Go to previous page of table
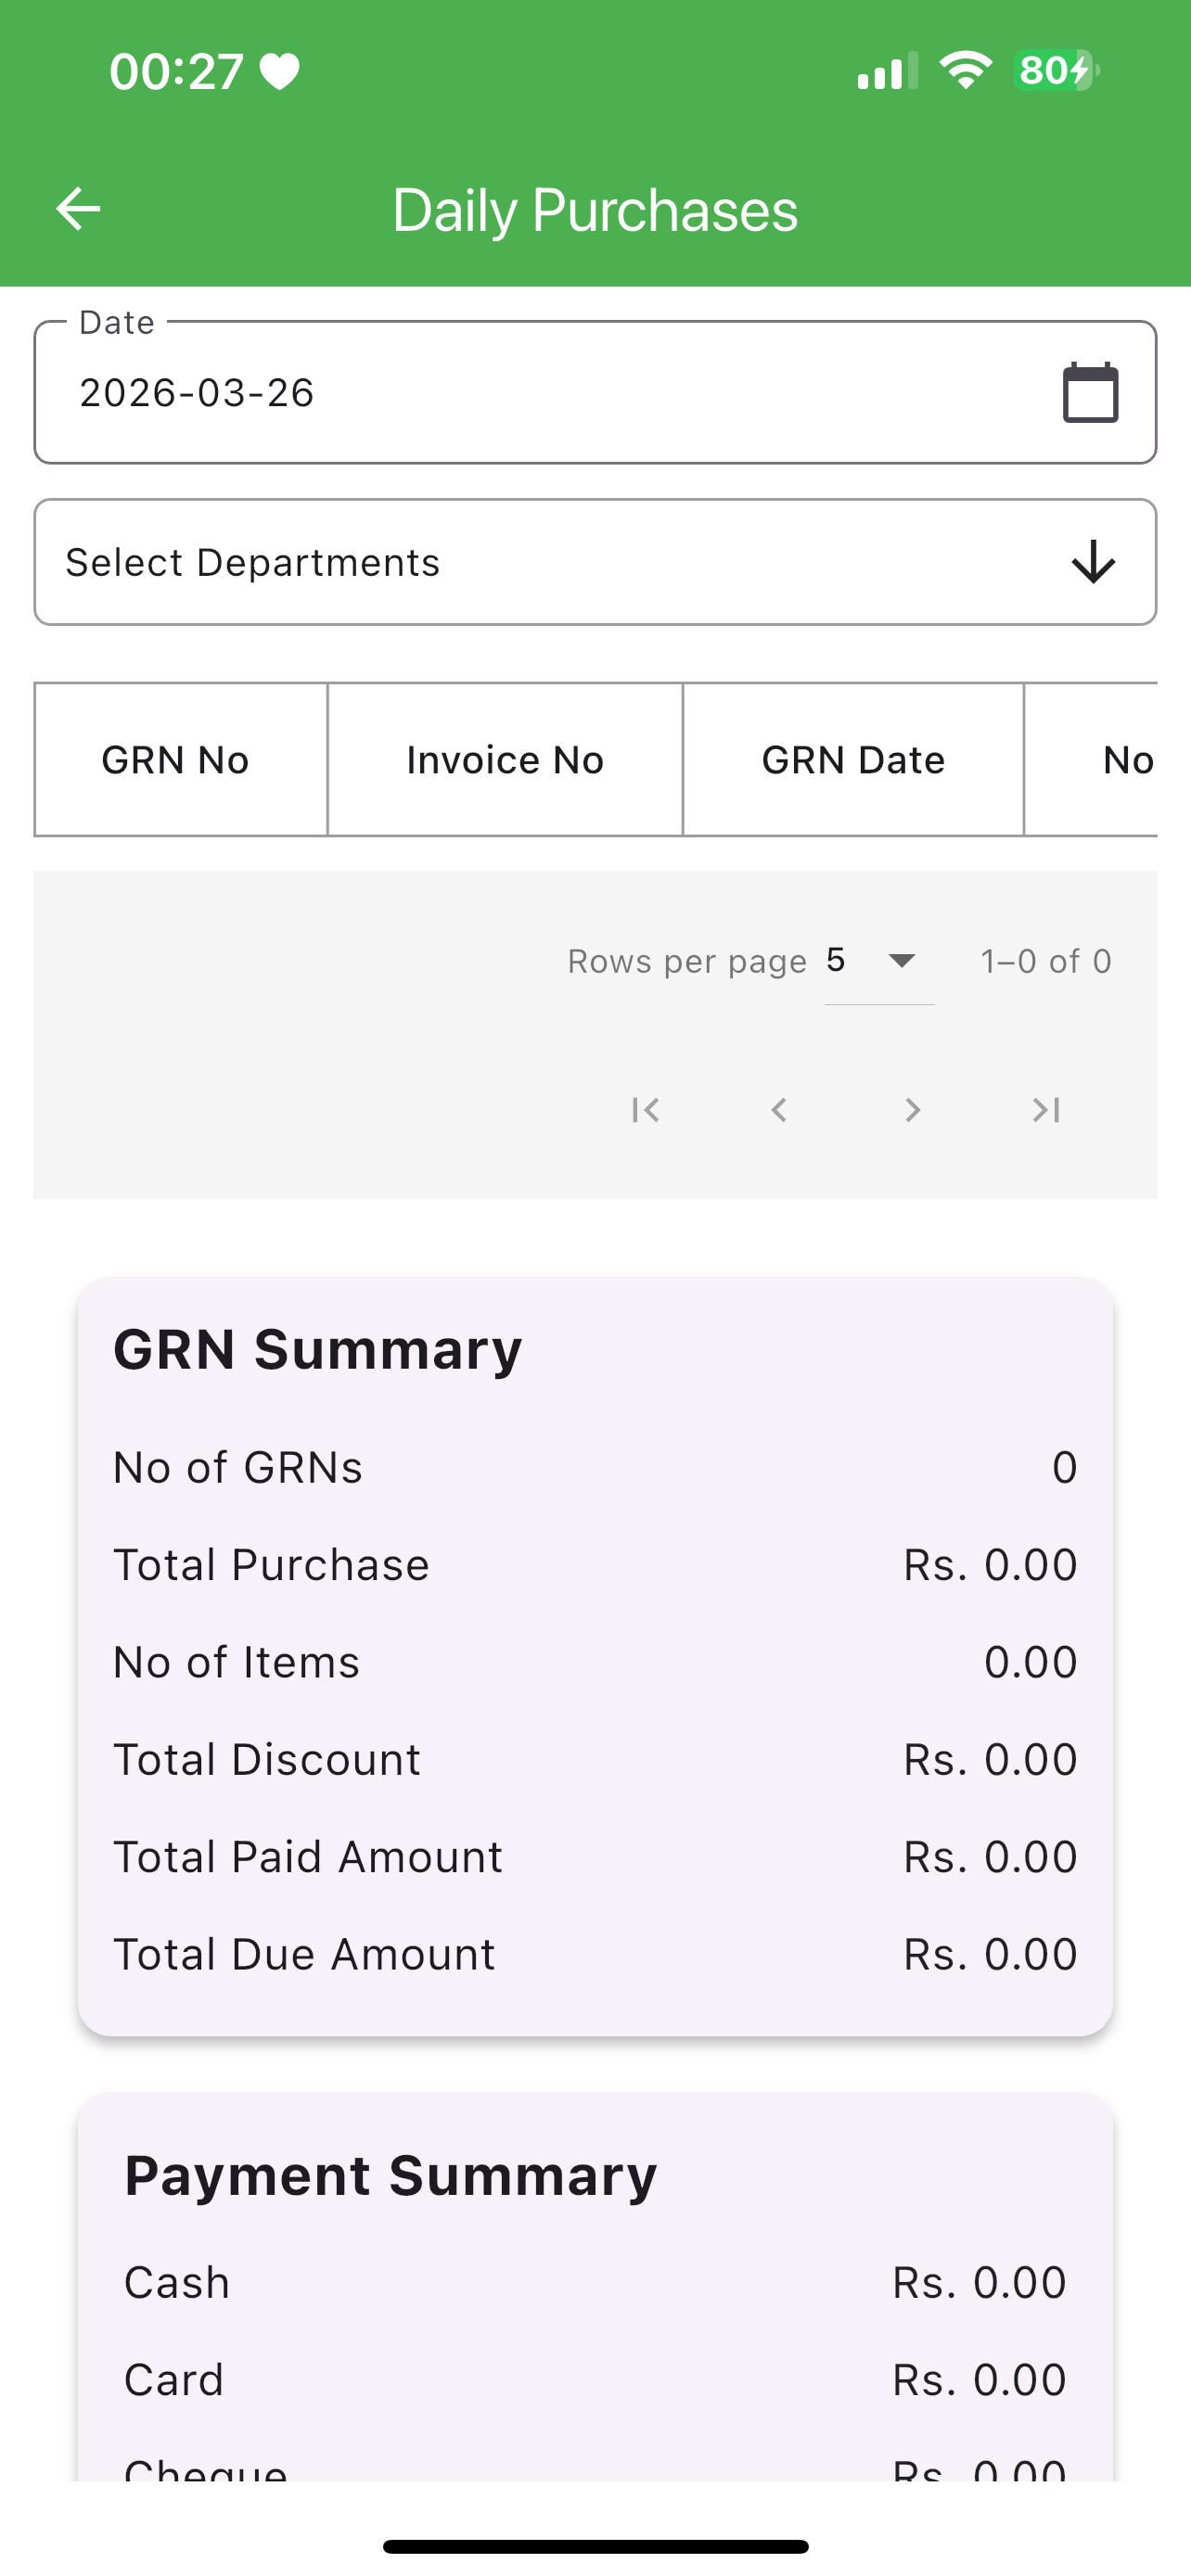Viewport: 1191px width, 2576px height. [x=779, y=1110]
